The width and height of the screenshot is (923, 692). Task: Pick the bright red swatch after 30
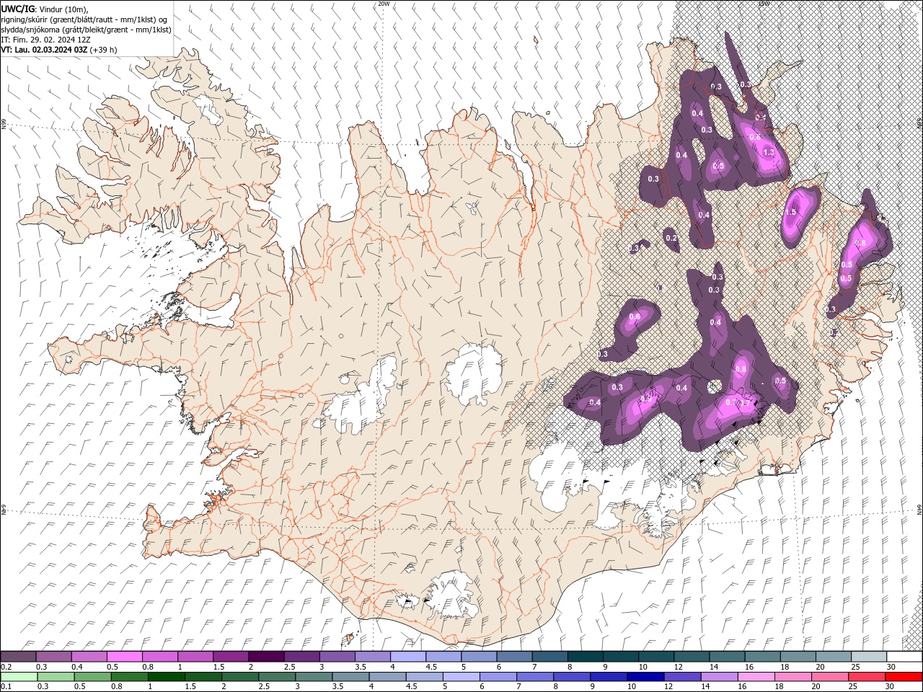pos(904,677)
